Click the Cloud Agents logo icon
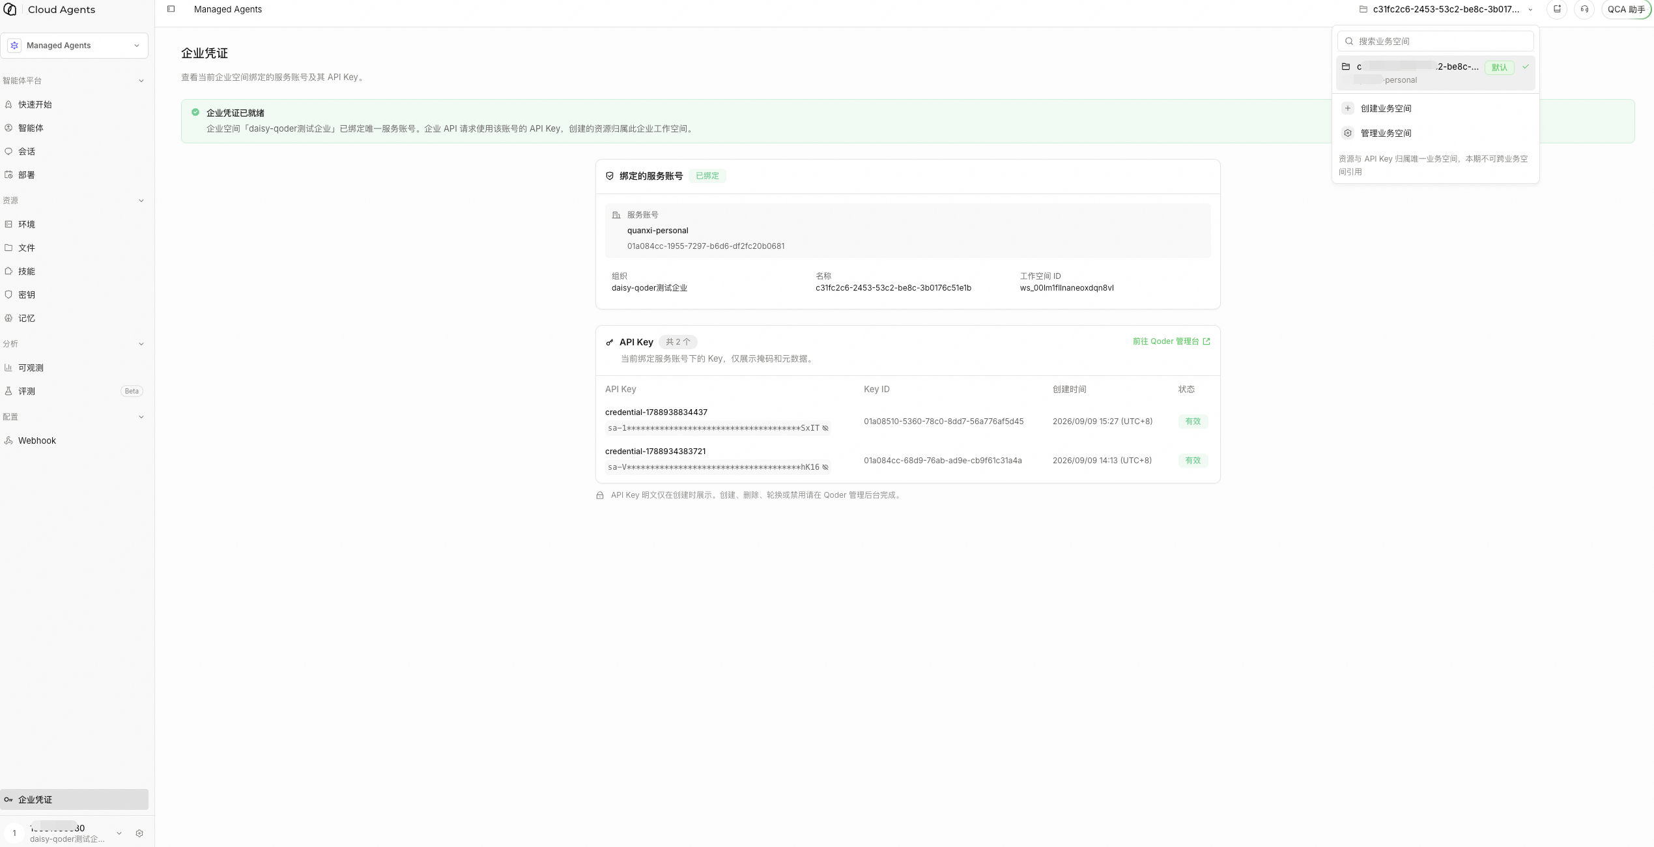Image resolution: width=1654 pixels, height=847 pixels. pyautogui.click(x=10, y=9)
